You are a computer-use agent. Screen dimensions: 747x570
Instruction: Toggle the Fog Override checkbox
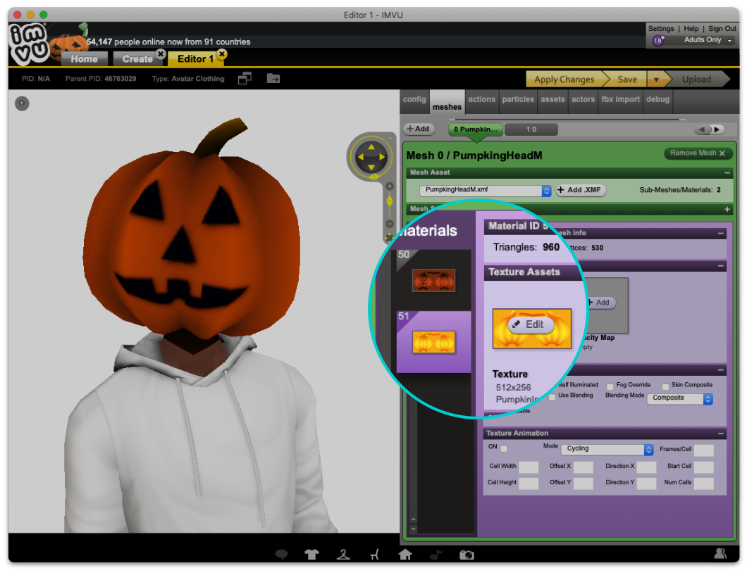click(x=610, y=386)
